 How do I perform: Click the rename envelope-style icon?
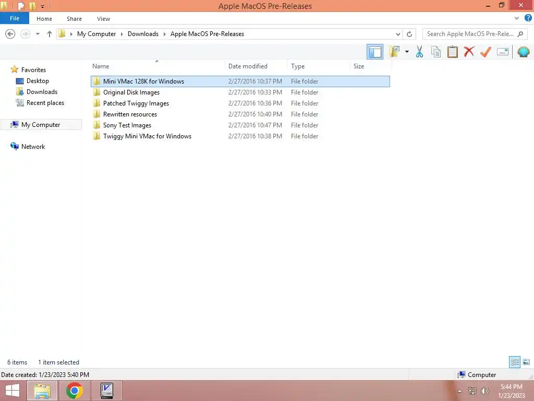tap(502, 52)
